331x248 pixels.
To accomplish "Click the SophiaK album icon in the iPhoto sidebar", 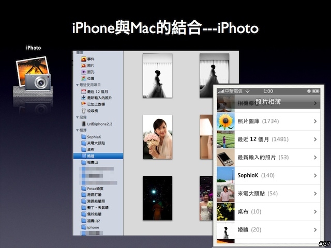I will (x=84, y=136).
